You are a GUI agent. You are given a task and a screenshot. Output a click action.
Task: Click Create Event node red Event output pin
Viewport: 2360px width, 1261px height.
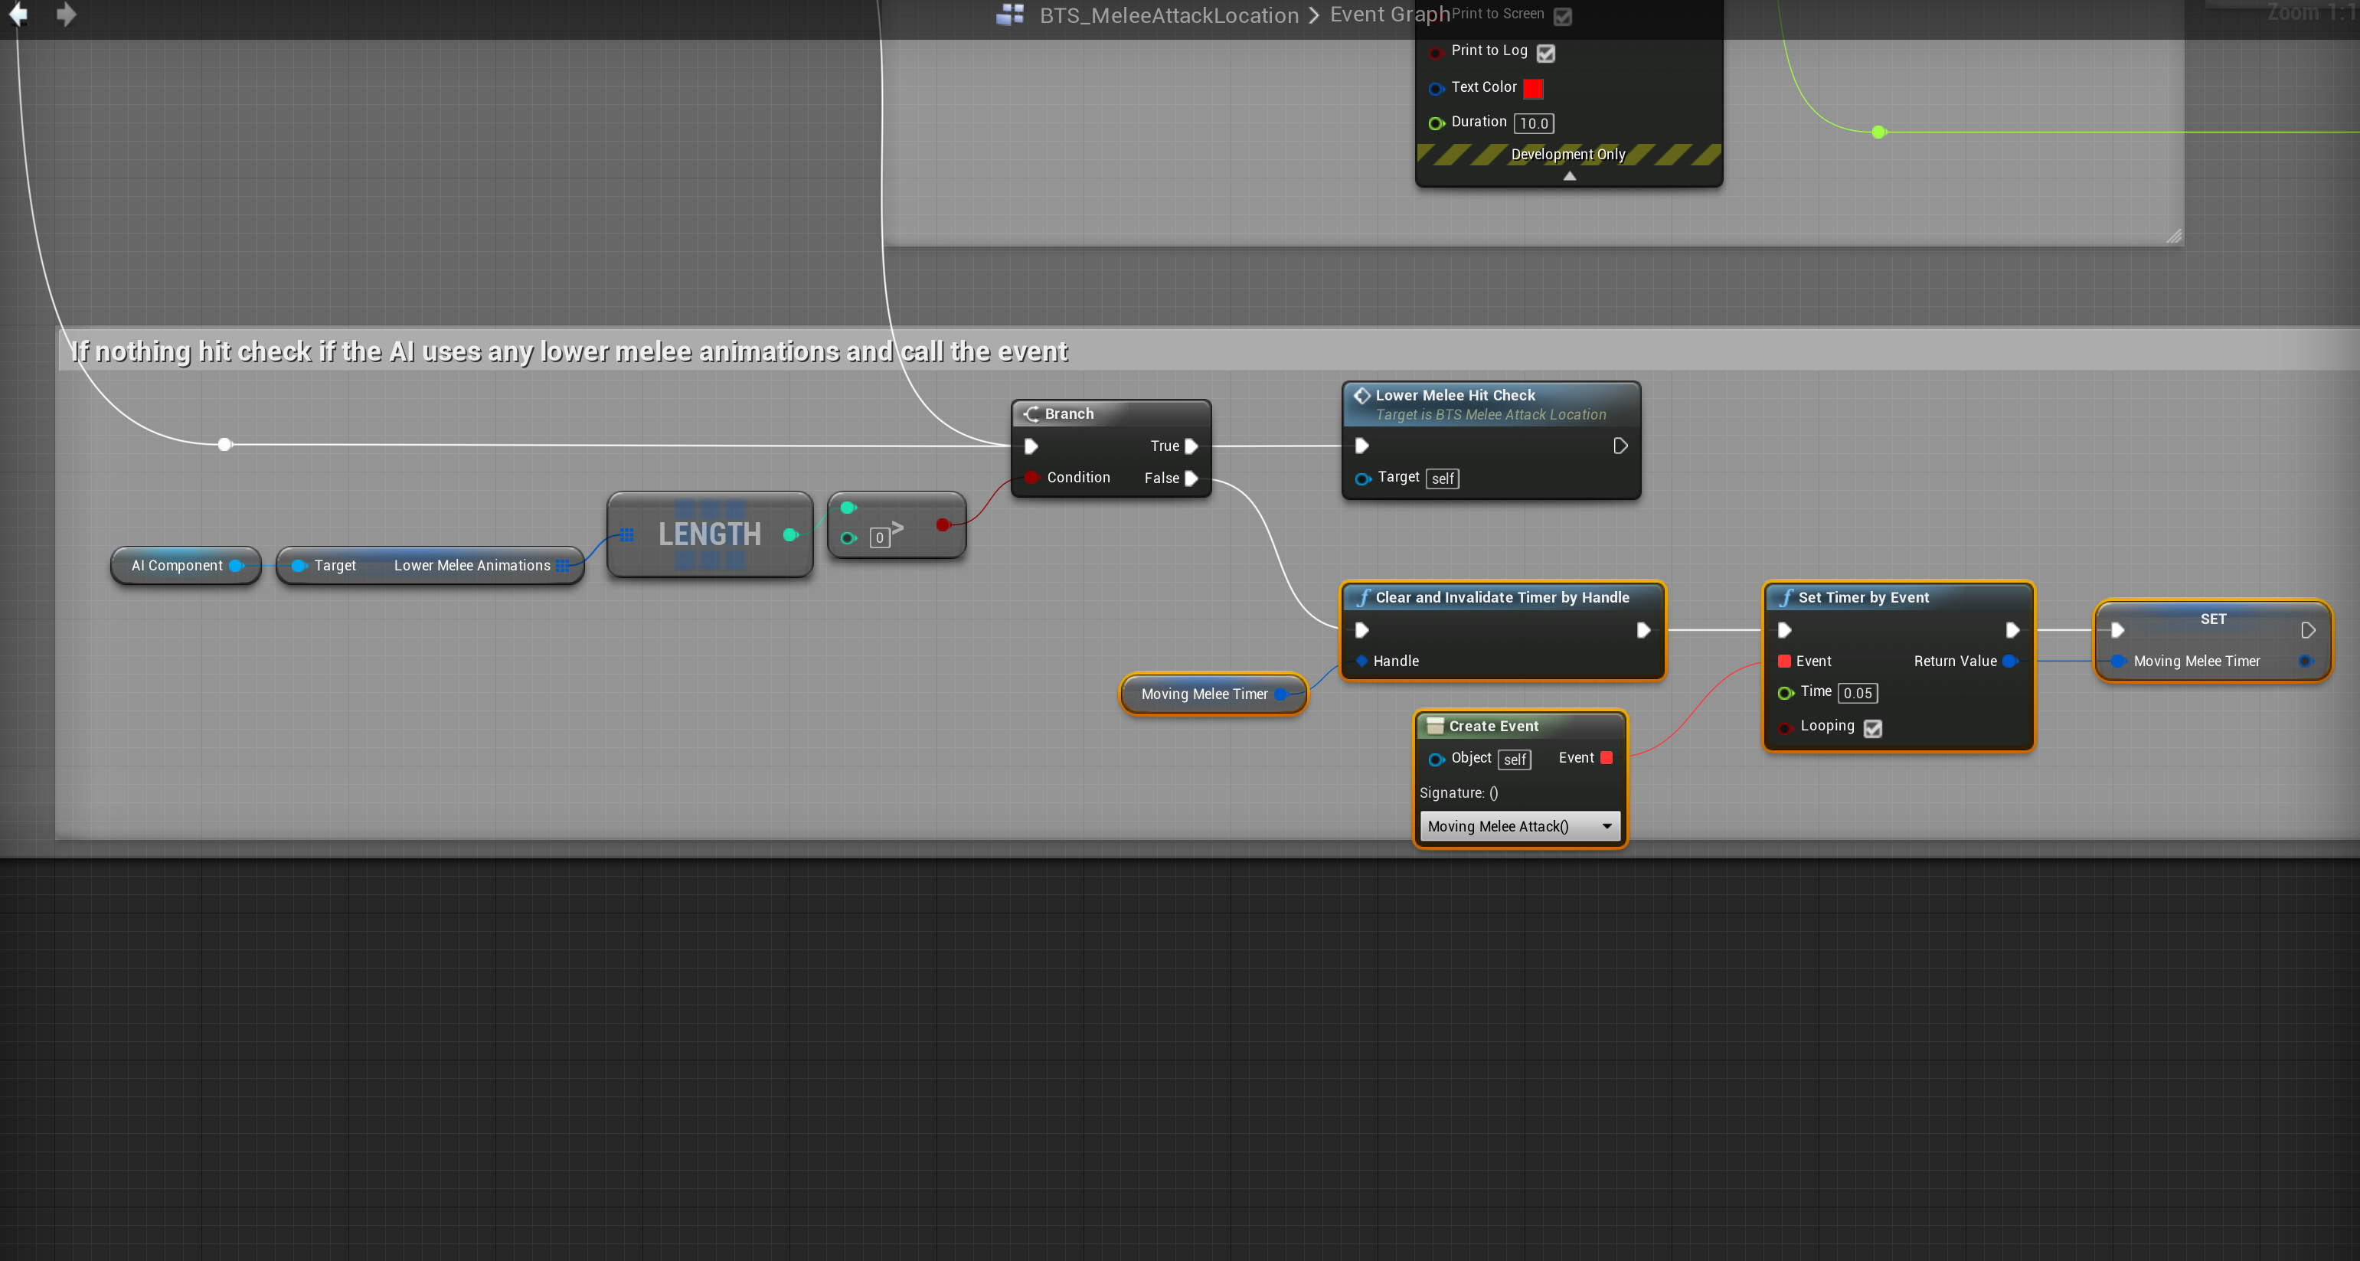1606,757
